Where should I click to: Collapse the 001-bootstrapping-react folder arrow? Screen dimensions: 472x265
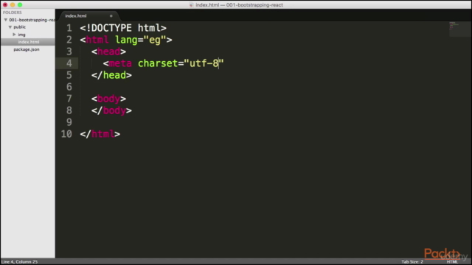[x=5, y=20]
